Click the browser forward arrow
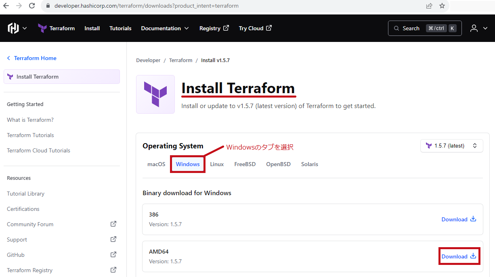 click(x=19, y=6)
